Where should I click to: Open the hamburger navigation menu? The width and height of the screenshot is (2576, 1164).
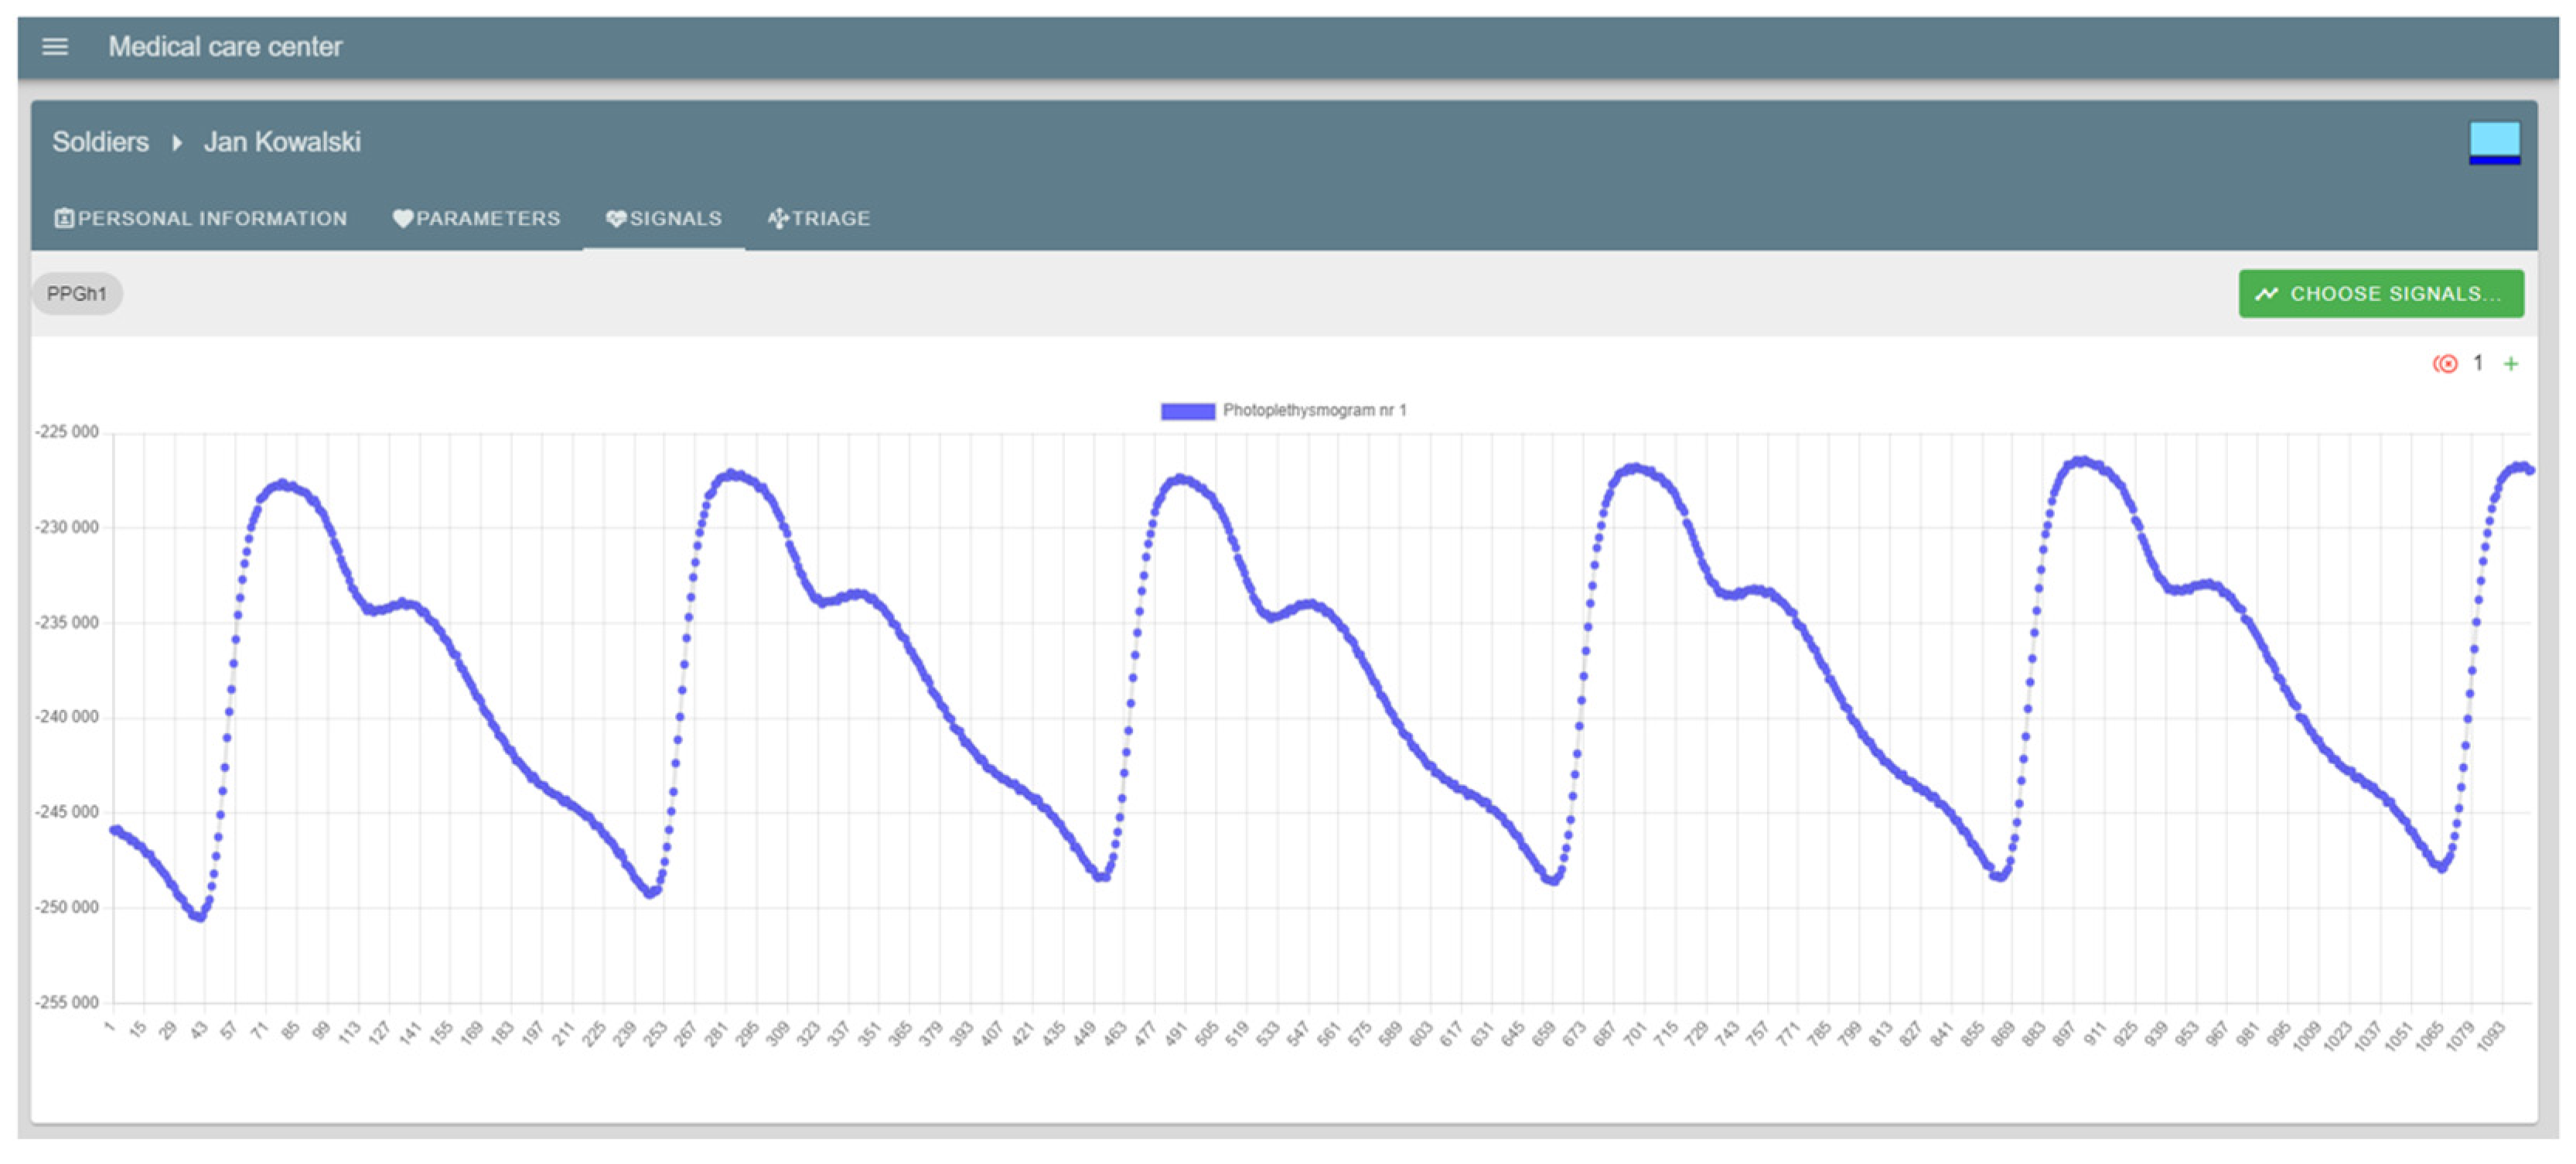pos(55,47)
